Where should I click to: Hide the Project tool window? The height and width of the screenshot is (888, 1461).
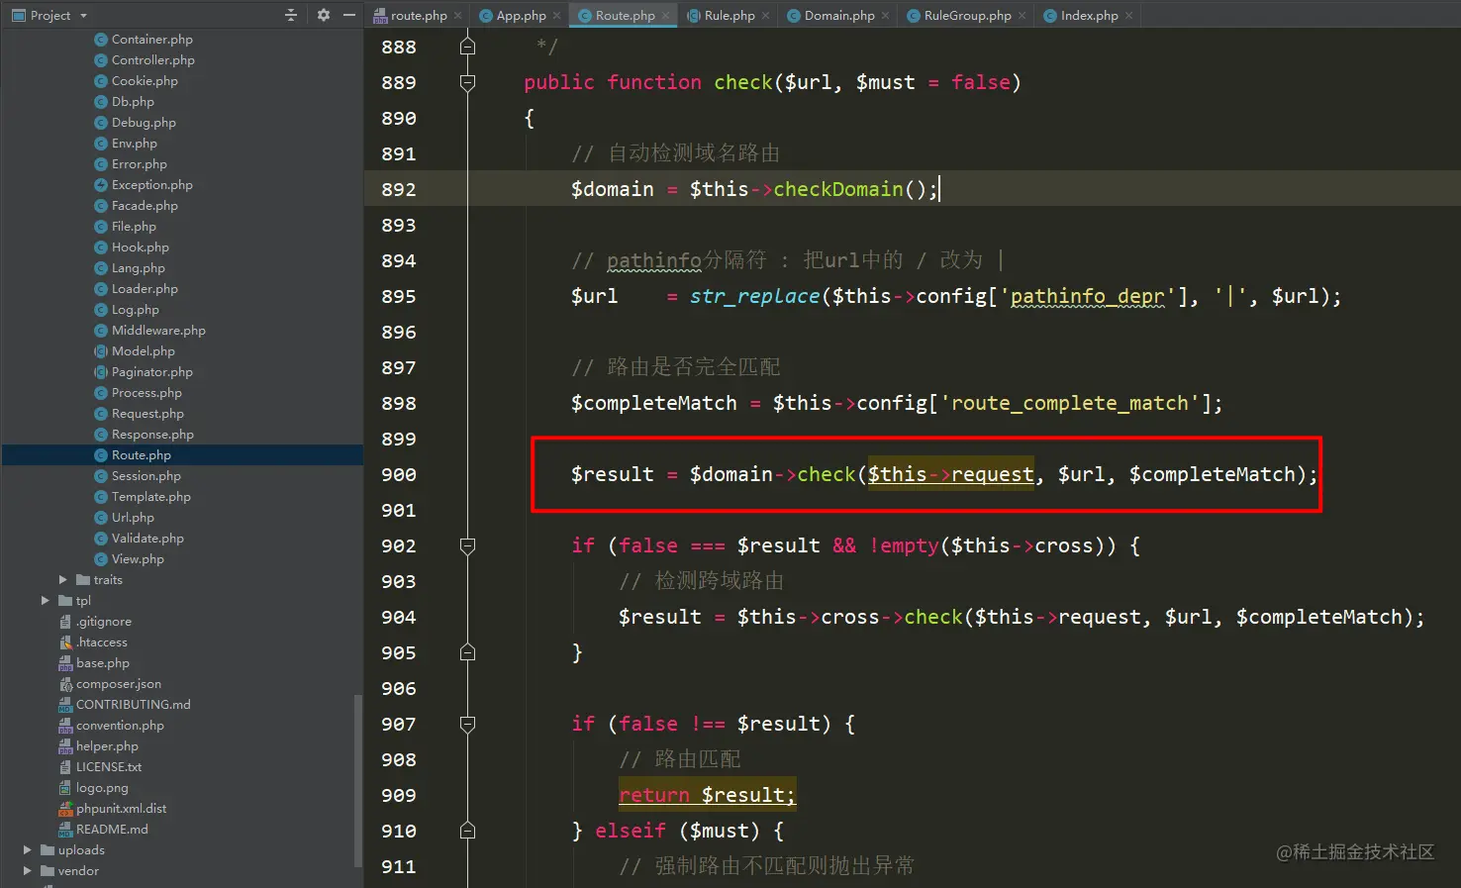point(349,15)
